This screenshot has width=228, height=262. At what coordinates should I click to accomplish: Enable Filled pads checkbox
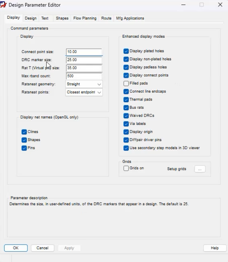click(126, 83)
